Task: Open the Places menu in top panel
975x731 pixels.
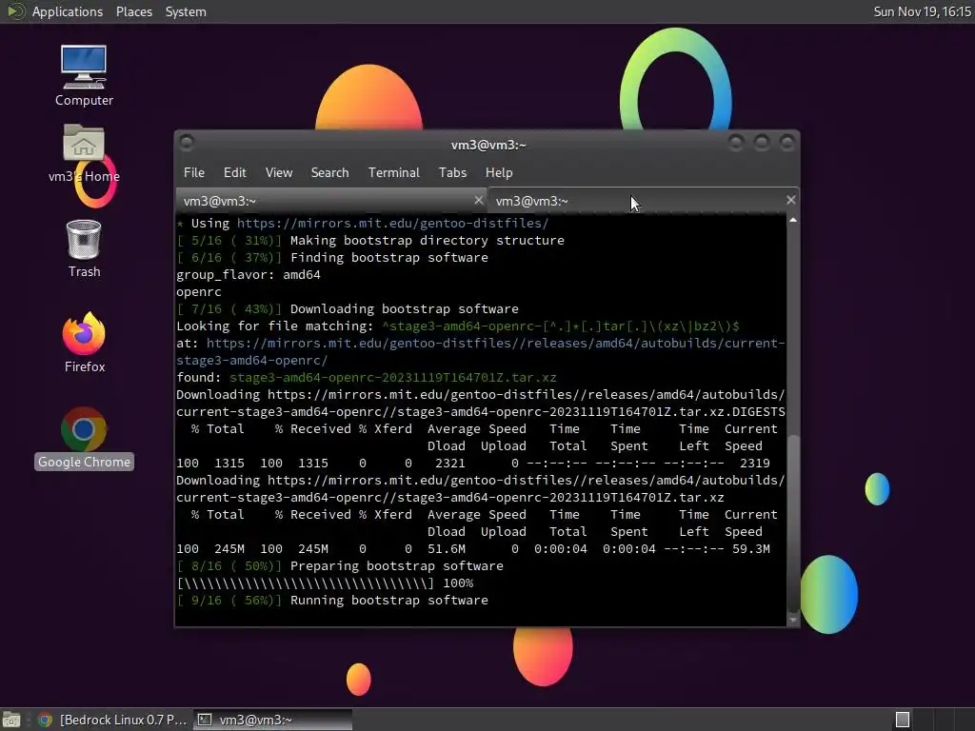Action: (x=133, y=11)
